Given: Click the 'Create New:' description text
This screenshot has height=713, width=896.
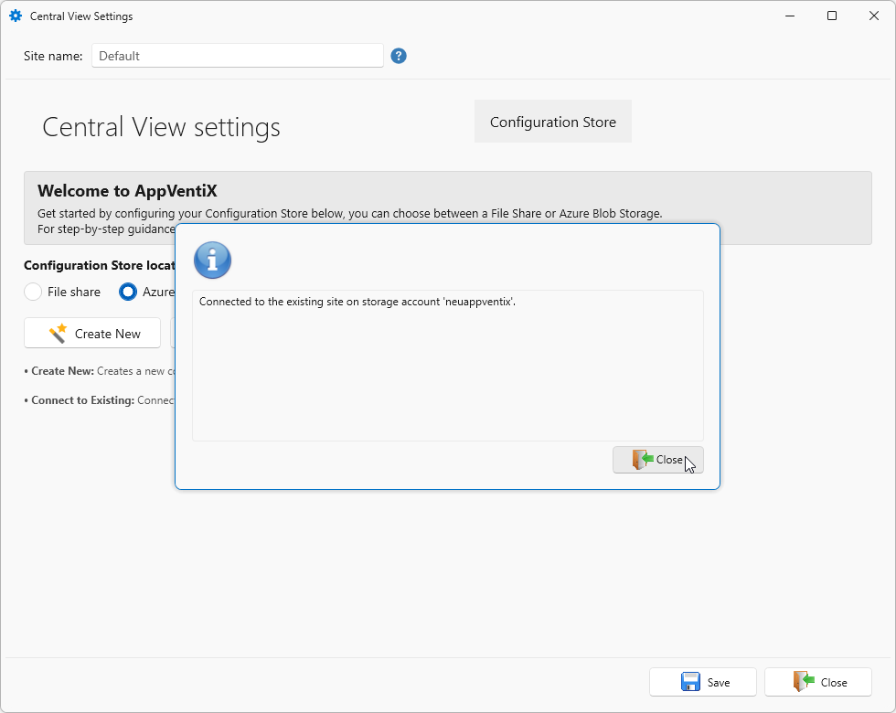Looking at the screenshot, I should tap(100, 371).
